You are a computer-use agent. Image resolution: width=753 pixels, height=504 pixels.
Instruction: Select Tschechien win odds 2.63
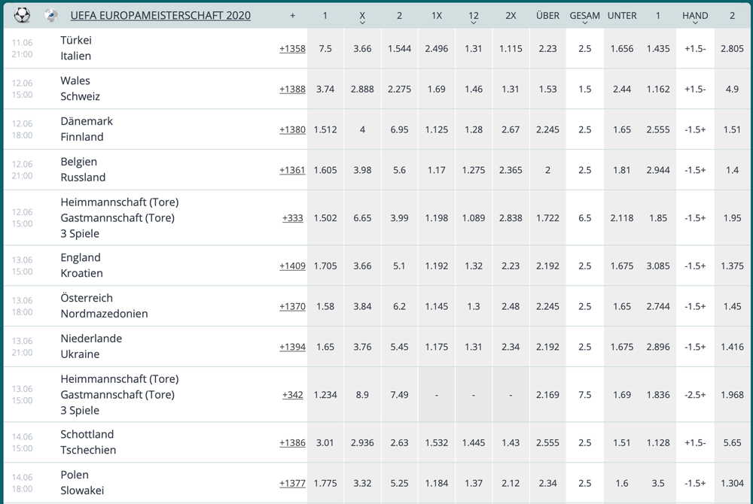[x=399, y=443]
